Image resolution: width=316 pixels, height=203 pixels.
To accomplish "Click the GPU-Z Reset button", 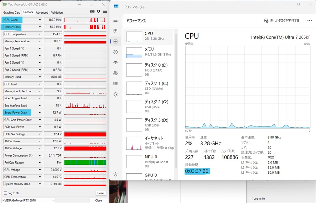I will [x=101, y=193].
